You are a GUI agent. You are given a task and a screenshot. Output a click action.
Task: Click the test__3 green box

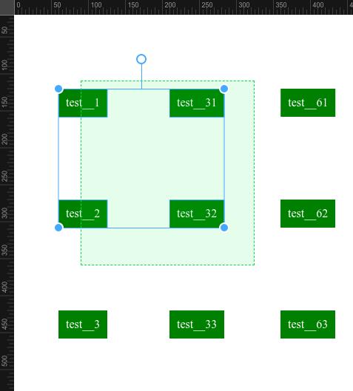83,324
